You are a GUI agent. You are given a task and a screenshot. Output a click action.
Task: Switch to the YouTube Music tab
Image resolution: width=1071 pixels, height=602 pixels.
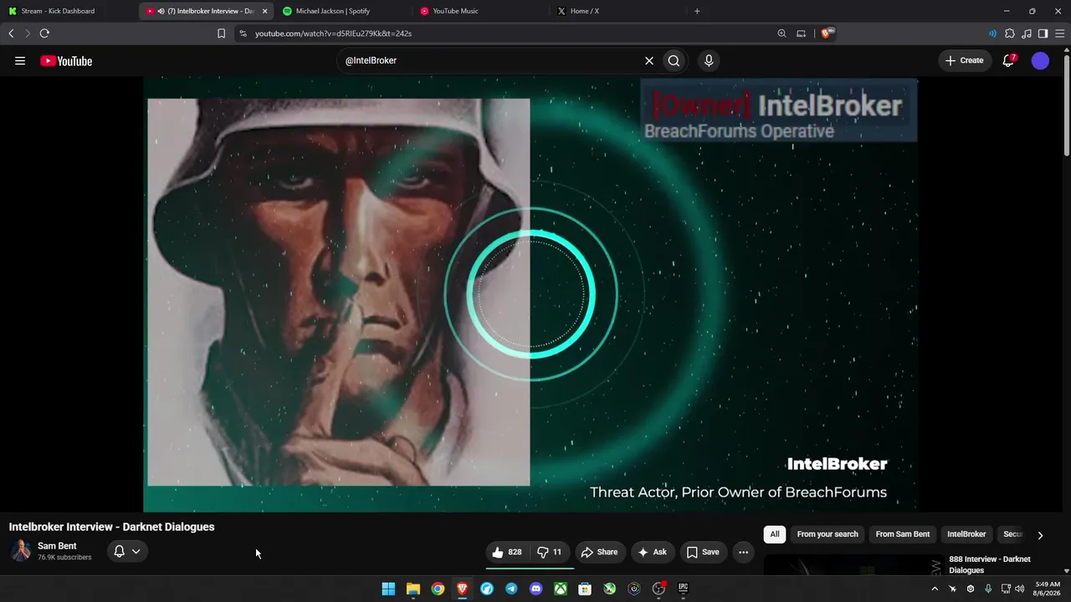[x=478, y=11]
